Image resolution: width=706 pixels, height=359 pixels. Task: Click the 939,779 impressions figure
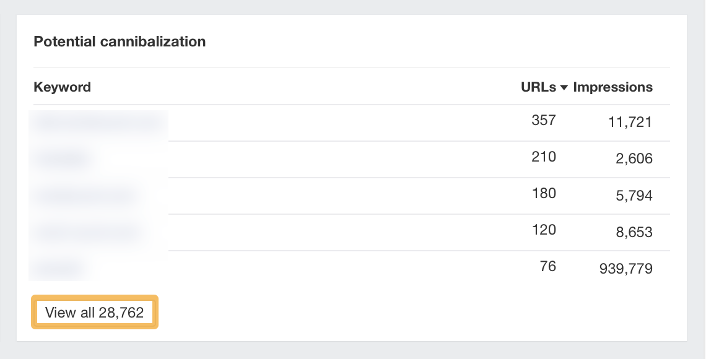tap(624, 269)
